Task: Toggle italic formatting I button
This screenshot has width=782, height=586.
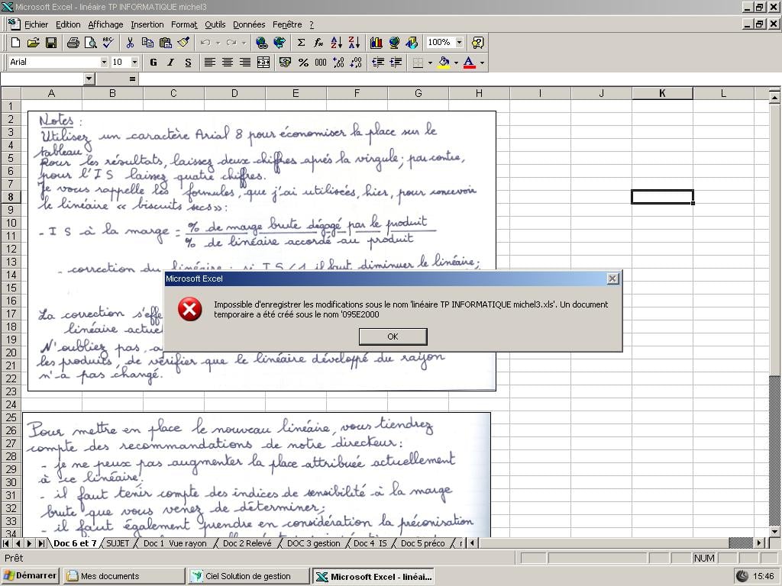Action: [170, 63]
